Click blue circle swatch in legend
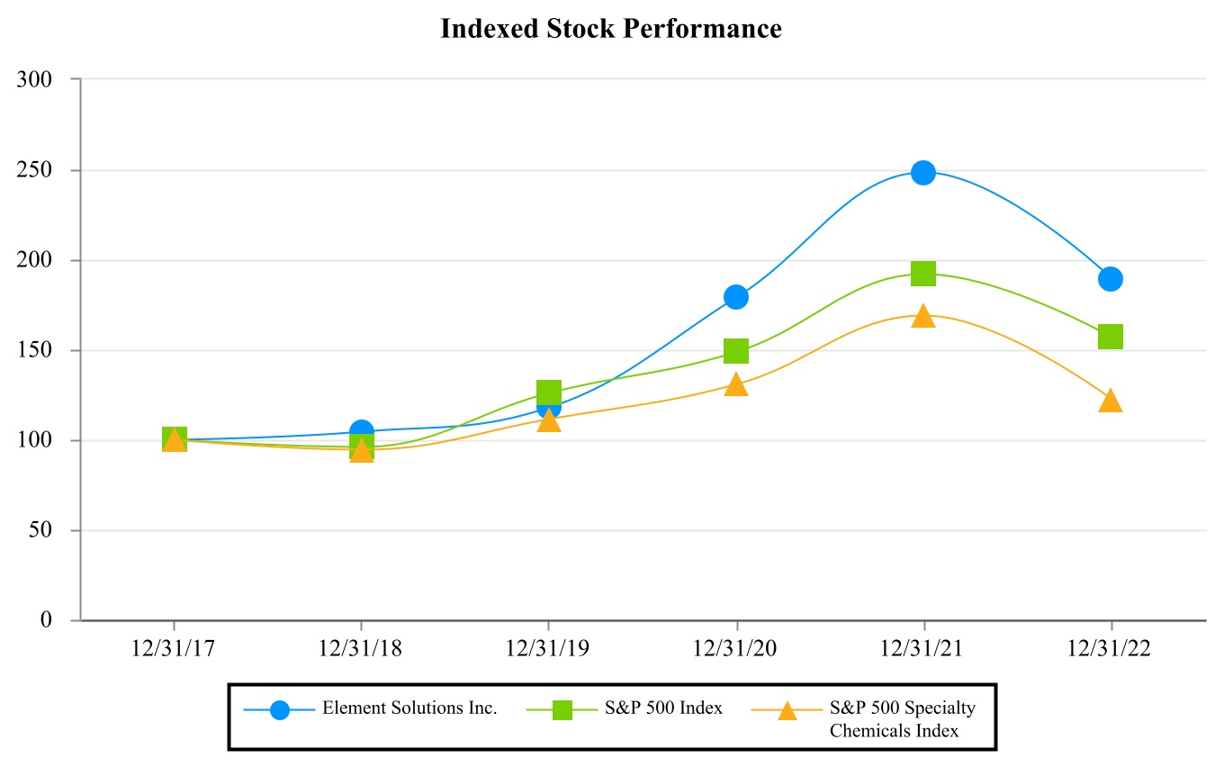Viewport: 1224px width, 767px height. coord(280,709)
